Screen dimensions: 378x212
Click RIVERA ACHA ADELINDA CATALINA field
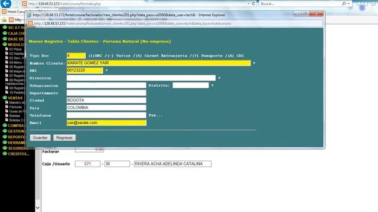coord(172,164)
